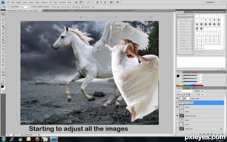Open the Normal blend mode dropdown
Screen dimensions: 227x142
[x=185, y=91]
